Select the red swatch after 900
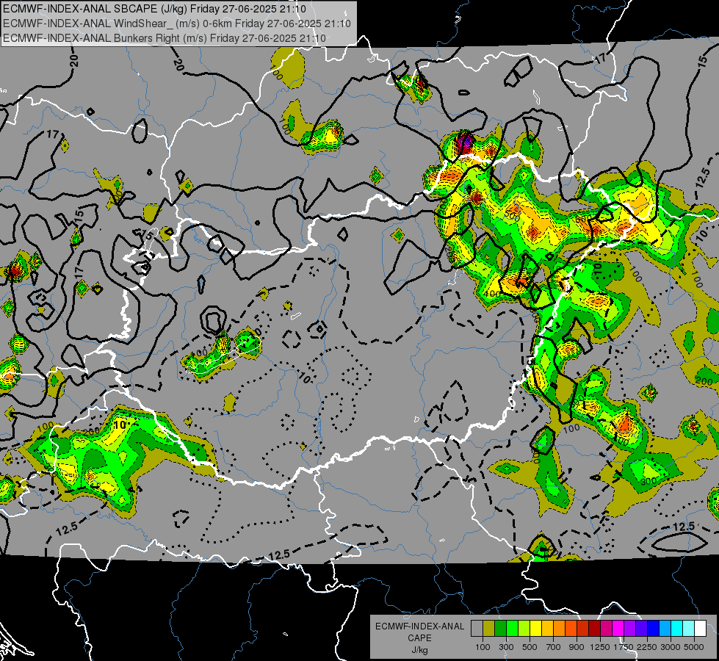The height and width of the screenshot is (661, 719). point(583,629)
